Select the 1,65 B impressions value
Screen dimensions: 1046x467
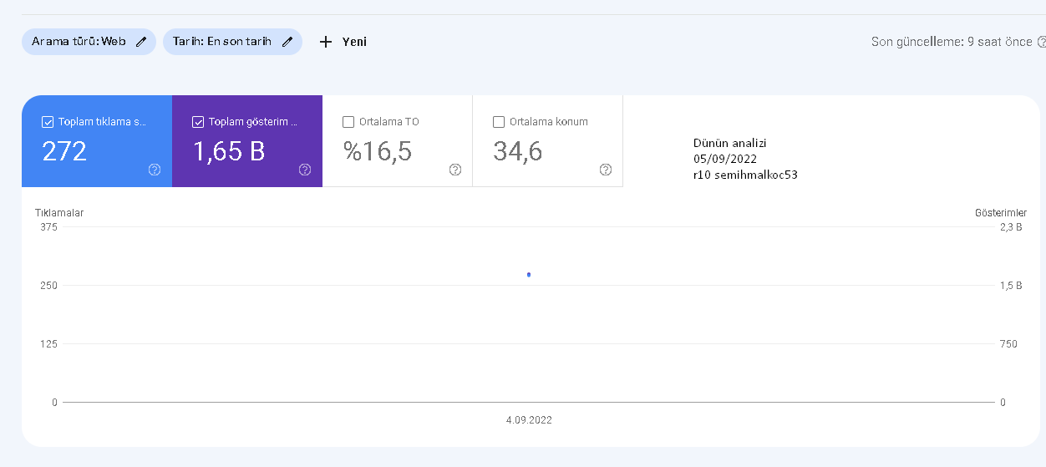(229, 151)
